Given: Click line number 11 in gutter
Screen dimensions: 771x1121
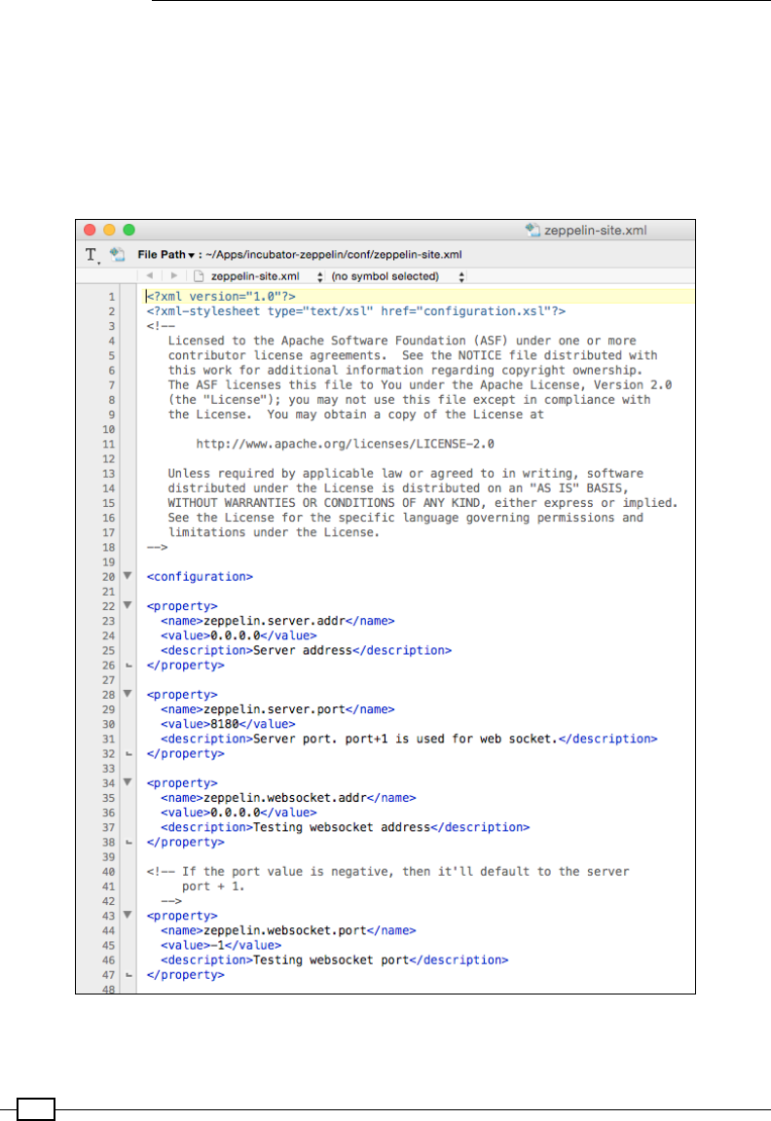Looking at the screenshot, I should tap(108, 444).
